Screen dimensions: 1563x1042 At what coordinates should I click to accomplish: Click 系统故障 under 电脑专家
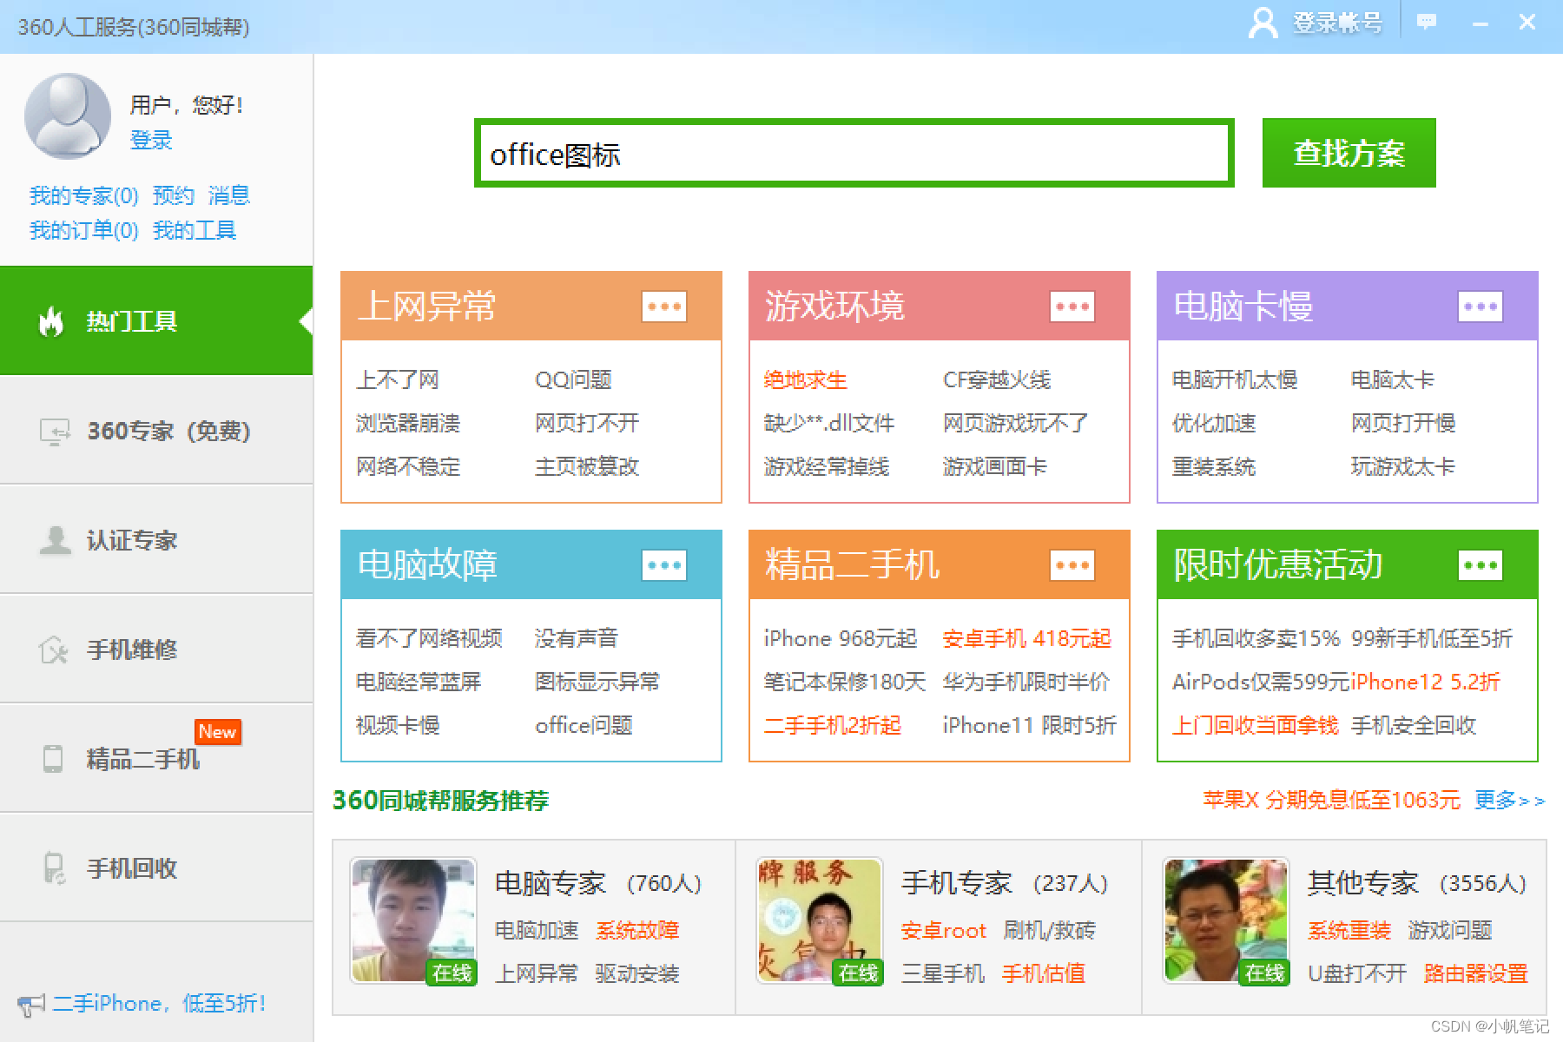[x=637, y=930]
